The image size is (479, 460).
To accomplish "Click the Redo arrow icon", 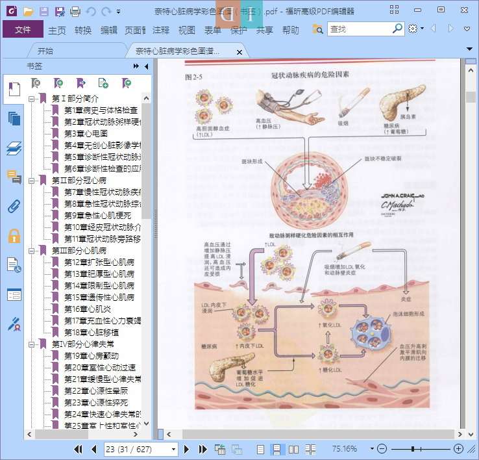I will click(x=106, y=12).
